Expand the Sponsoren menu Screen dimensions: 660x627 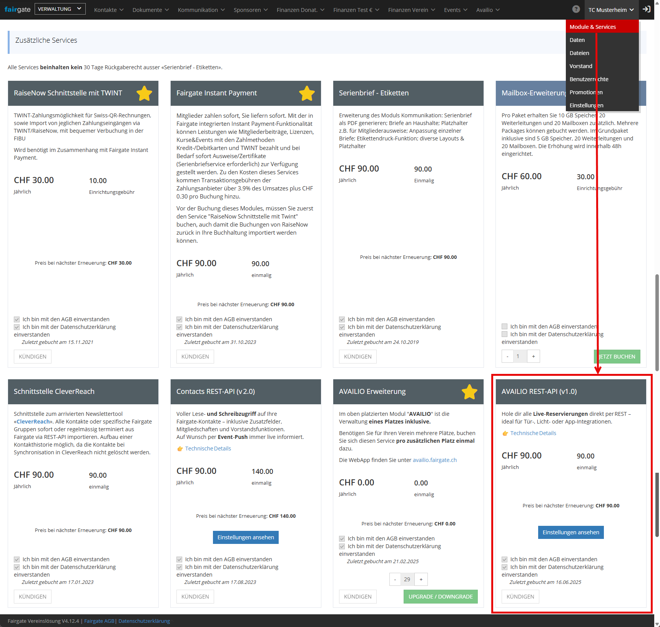tap(251, 10)
